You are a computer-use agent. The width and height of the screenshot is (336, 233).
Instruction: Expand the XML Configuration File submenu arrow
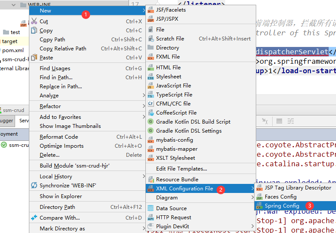click(252, 188)
